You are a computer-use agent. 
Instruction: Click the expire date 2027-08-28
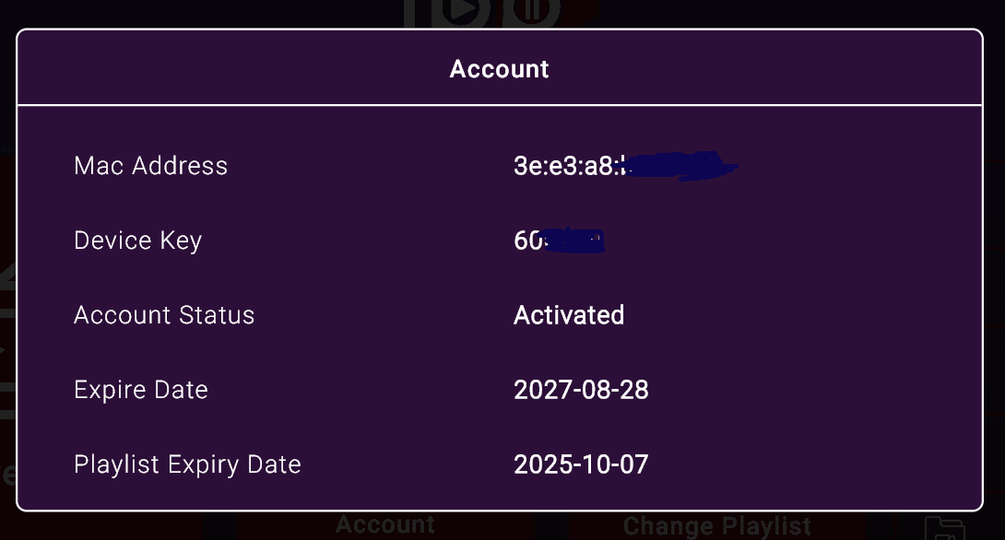[x=581, y=390]
